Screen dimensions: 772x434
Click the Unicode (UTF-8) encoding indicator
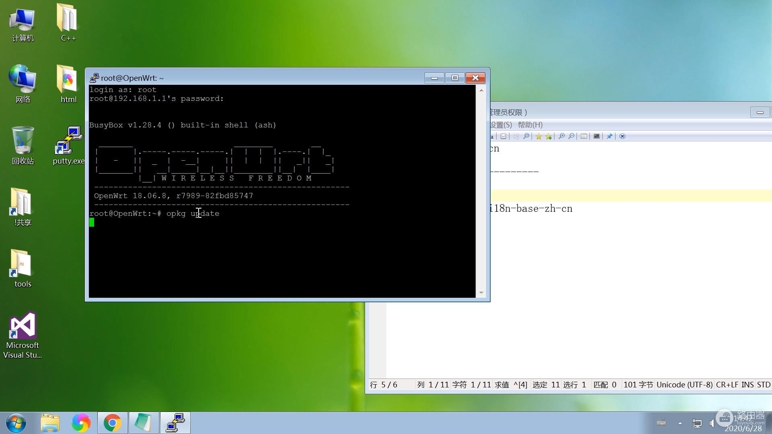684,385
